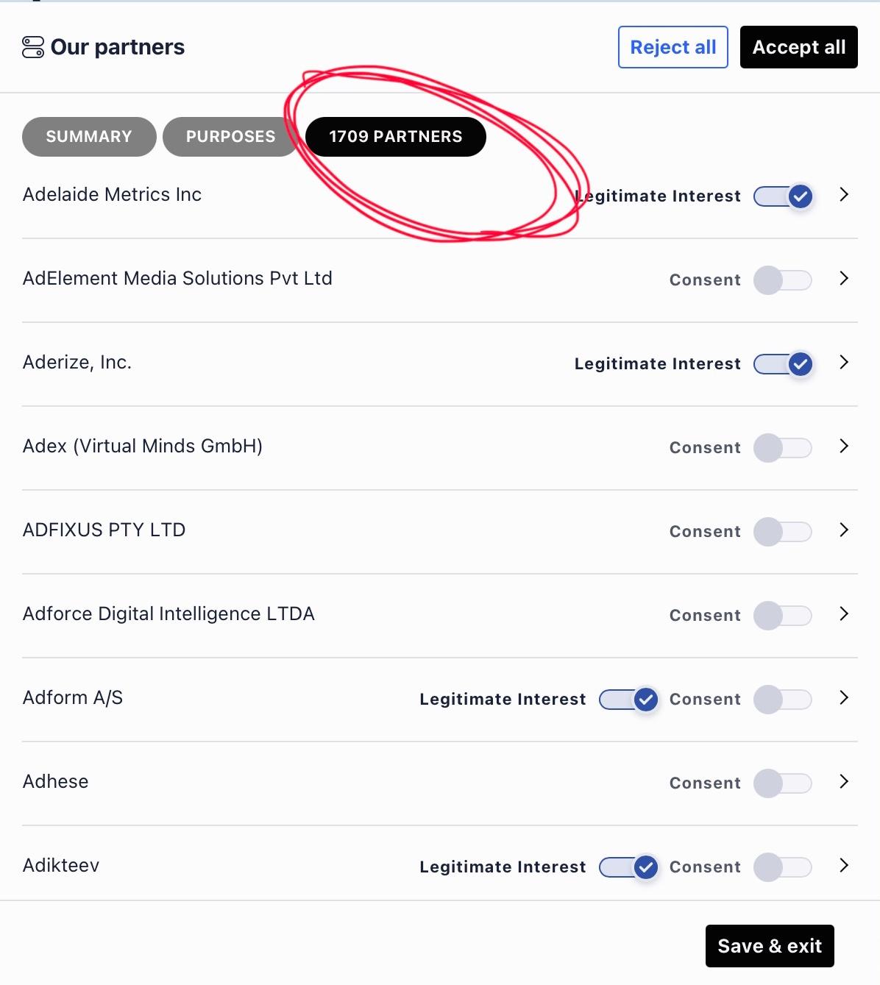This screenshot has width=880, height=985.
Task: Open the PURPOSES tab
Action: tap(230, 137)
